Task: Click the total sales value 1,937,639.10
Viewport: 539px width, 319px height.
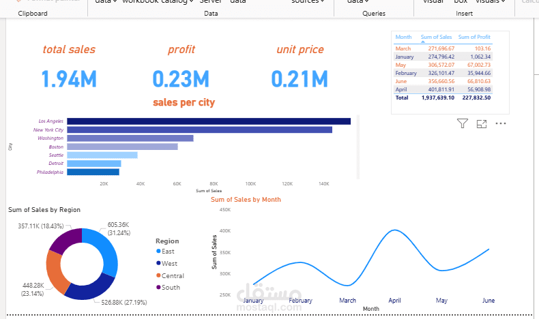Action: 438,98
